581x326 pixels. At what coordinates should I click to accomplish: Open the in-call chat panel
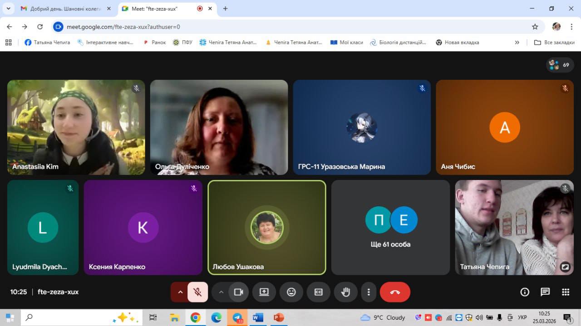[545, 292]
